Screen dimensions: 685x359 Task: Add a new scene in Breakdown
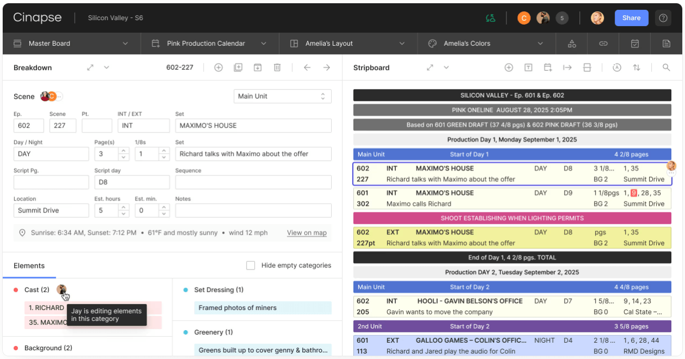tap(218, 68)
